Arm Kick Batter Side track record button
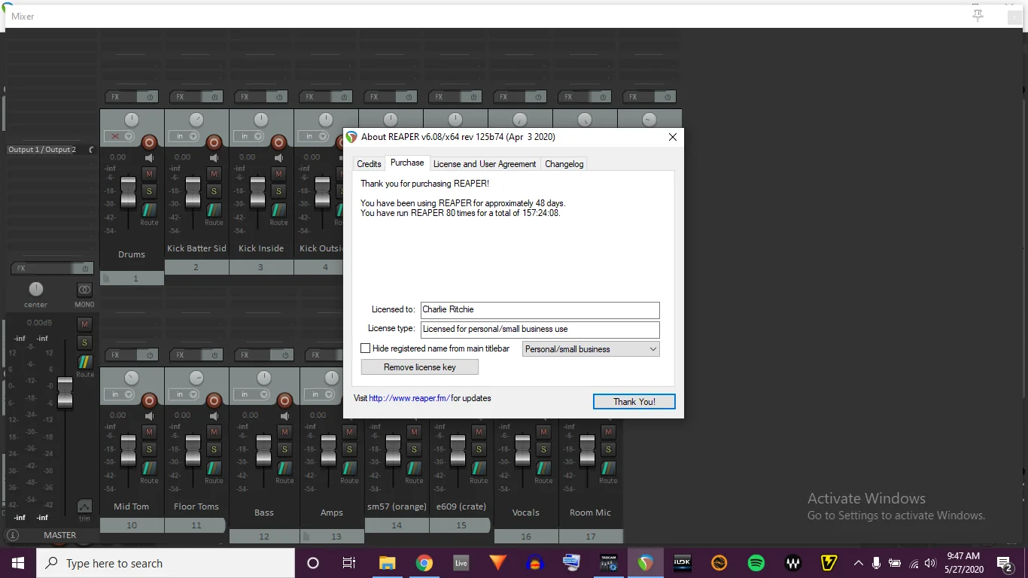 pos(214,141)
